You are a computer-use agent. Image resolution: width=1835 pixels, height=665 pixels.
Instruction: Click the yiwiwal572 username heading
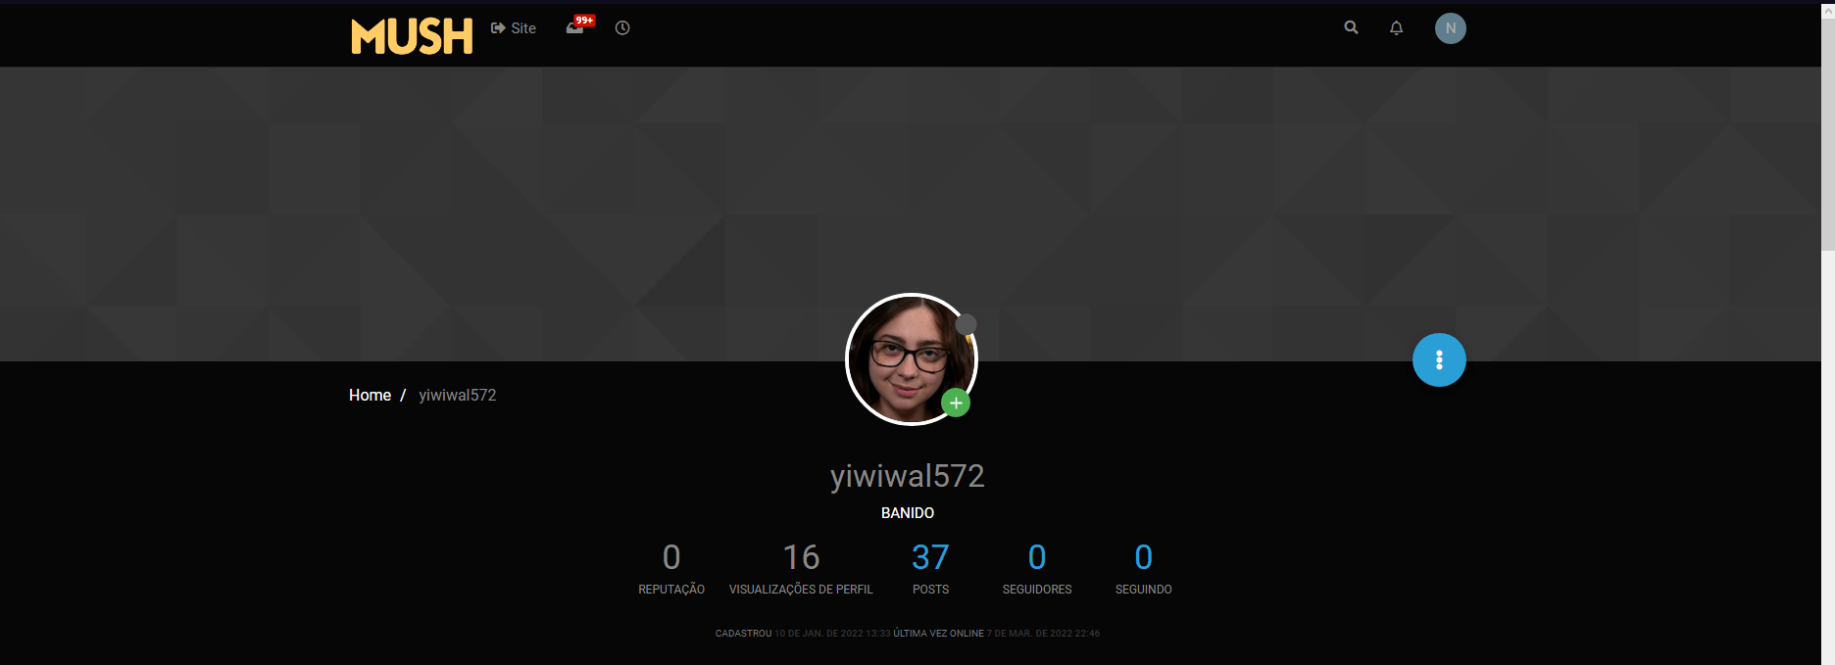pos(908,476)
